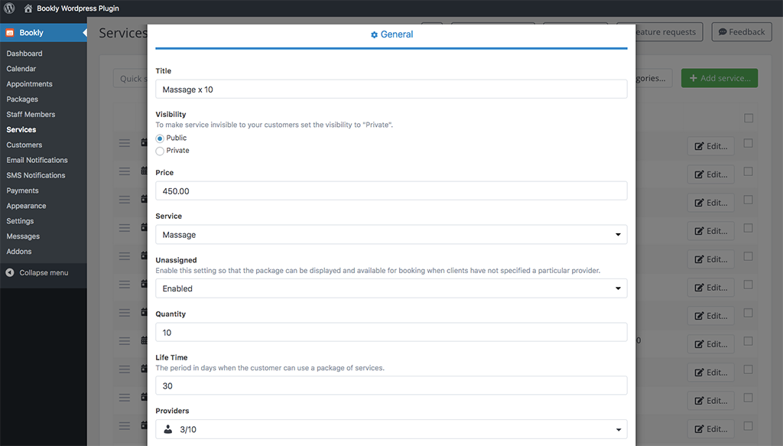Image resolution: width=783 pixels, height=446 pixels.
Task: Click Edit on the second service row
Action: click(x=710, y=174)
